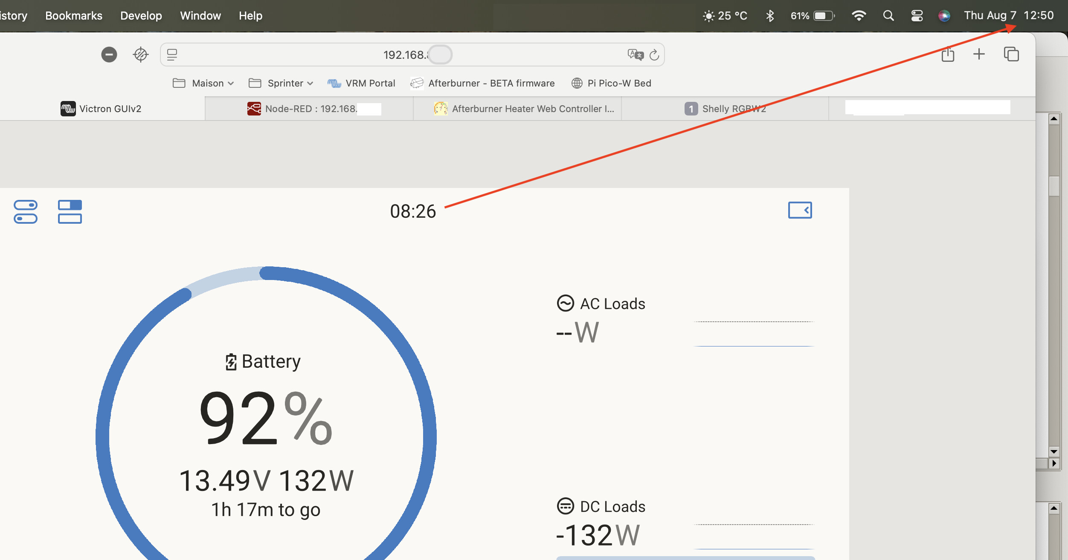Open the Bookmarks menu
The image size is (1068, 560).
74,16
